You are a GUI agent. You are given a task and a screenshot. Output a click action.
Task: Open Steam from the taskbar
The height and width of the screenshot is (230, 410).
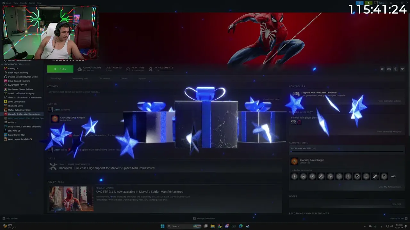coord(248,226)
